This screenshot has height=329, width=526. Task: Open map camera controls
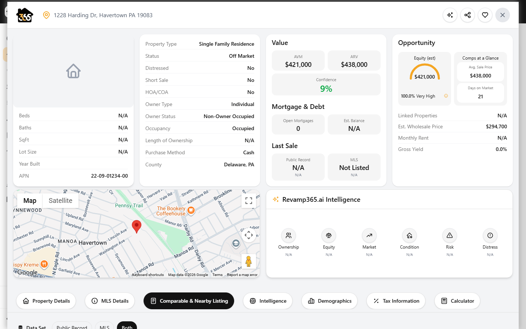(249, 235)
